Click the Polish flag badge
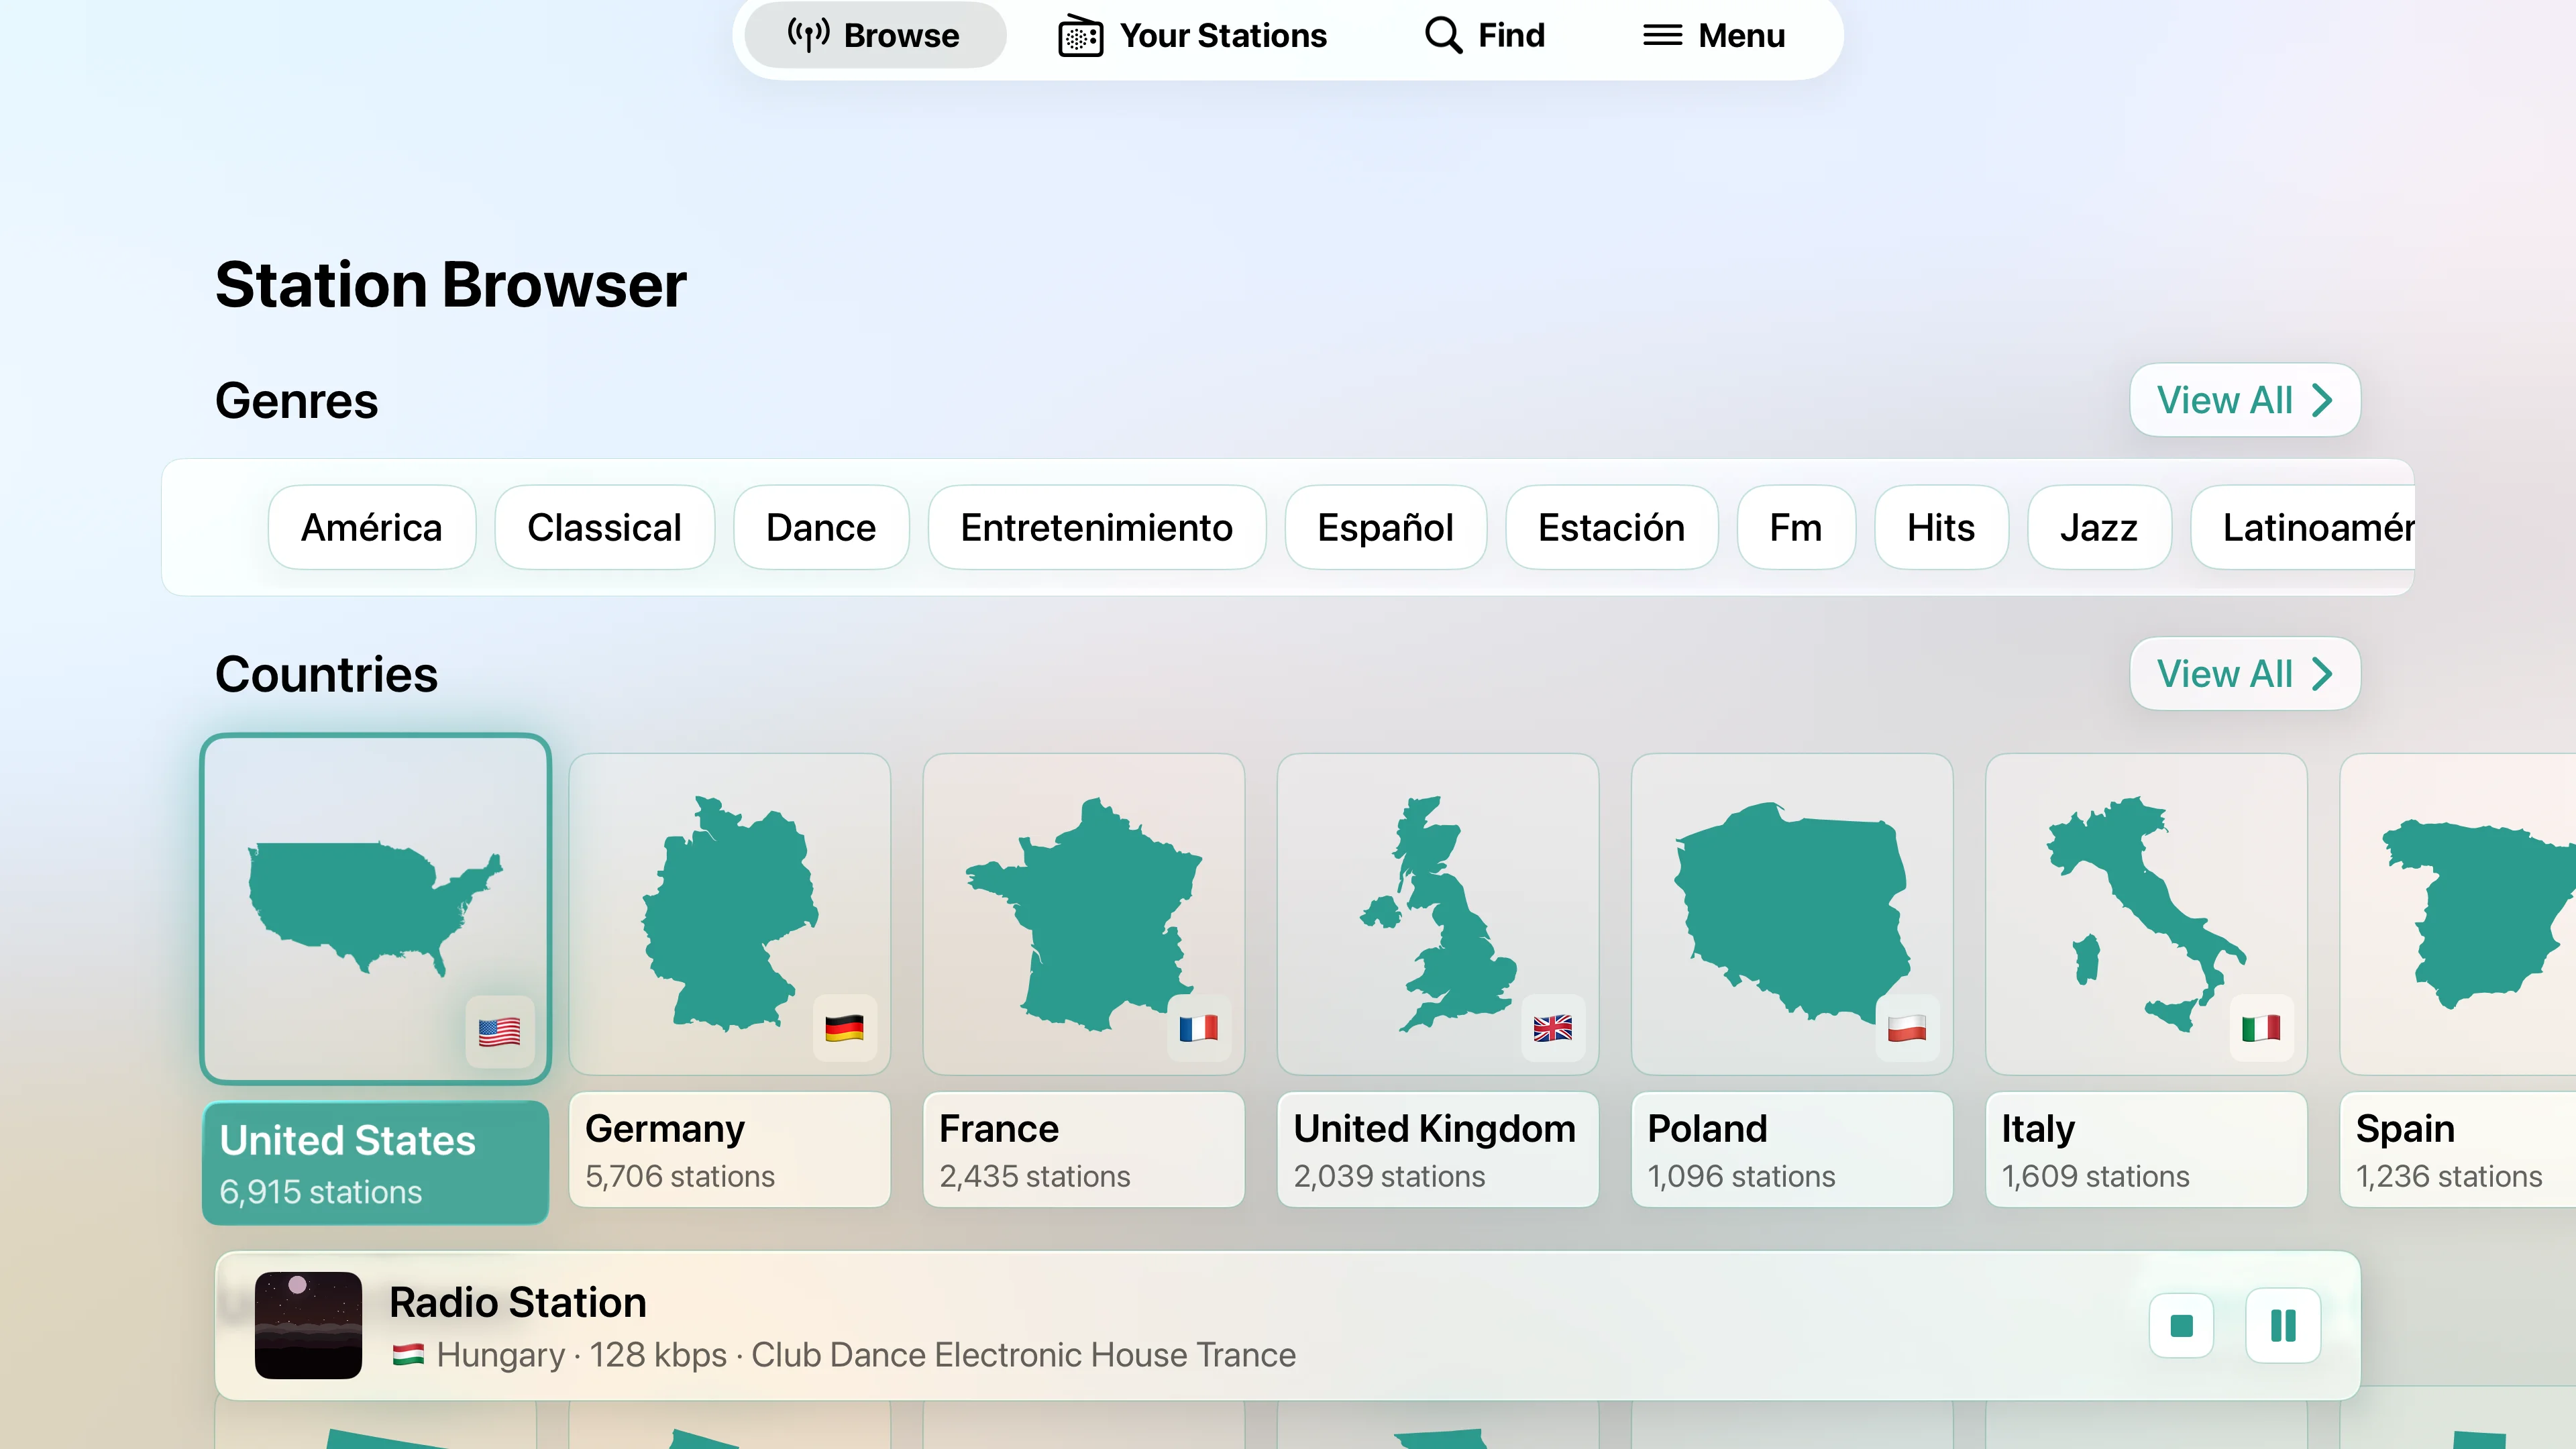The image size is (2576, 1449). [1906, 1028]
